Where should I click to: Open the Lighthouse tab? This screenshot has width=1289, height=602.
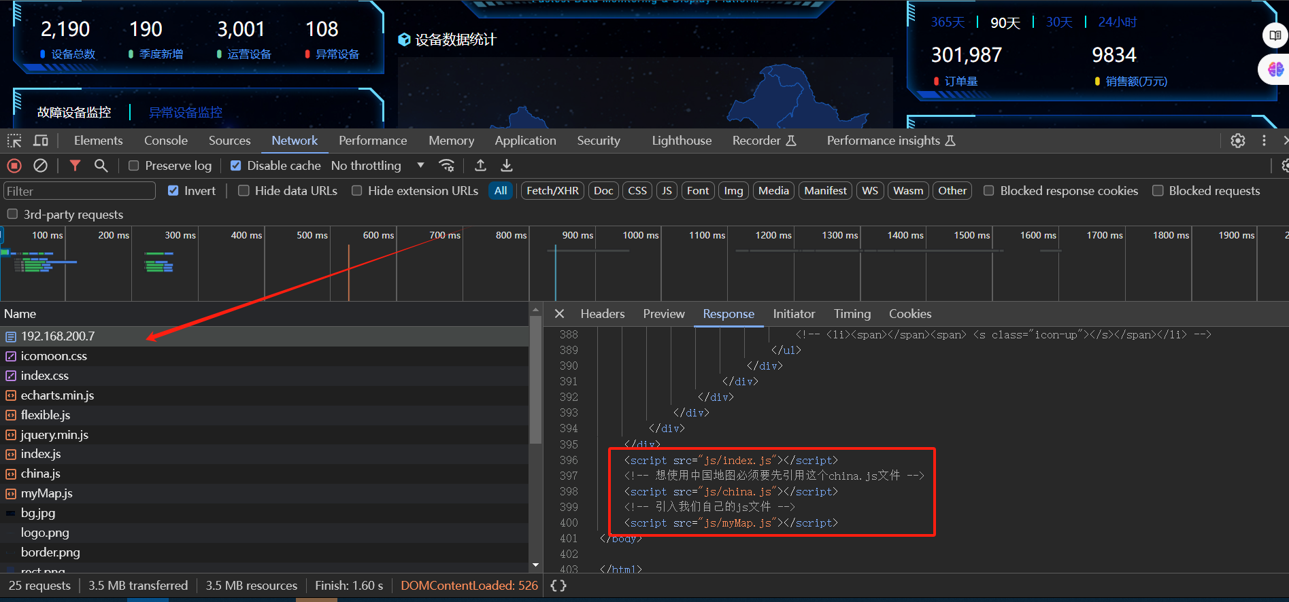pyautogui.click(x=682, y=141)
